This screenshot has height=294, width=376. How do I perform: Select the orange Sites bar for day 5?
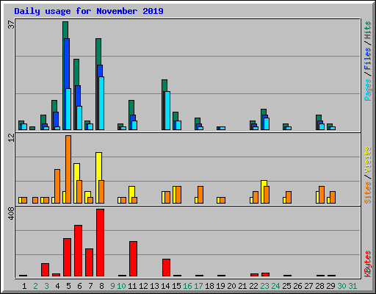68,169
